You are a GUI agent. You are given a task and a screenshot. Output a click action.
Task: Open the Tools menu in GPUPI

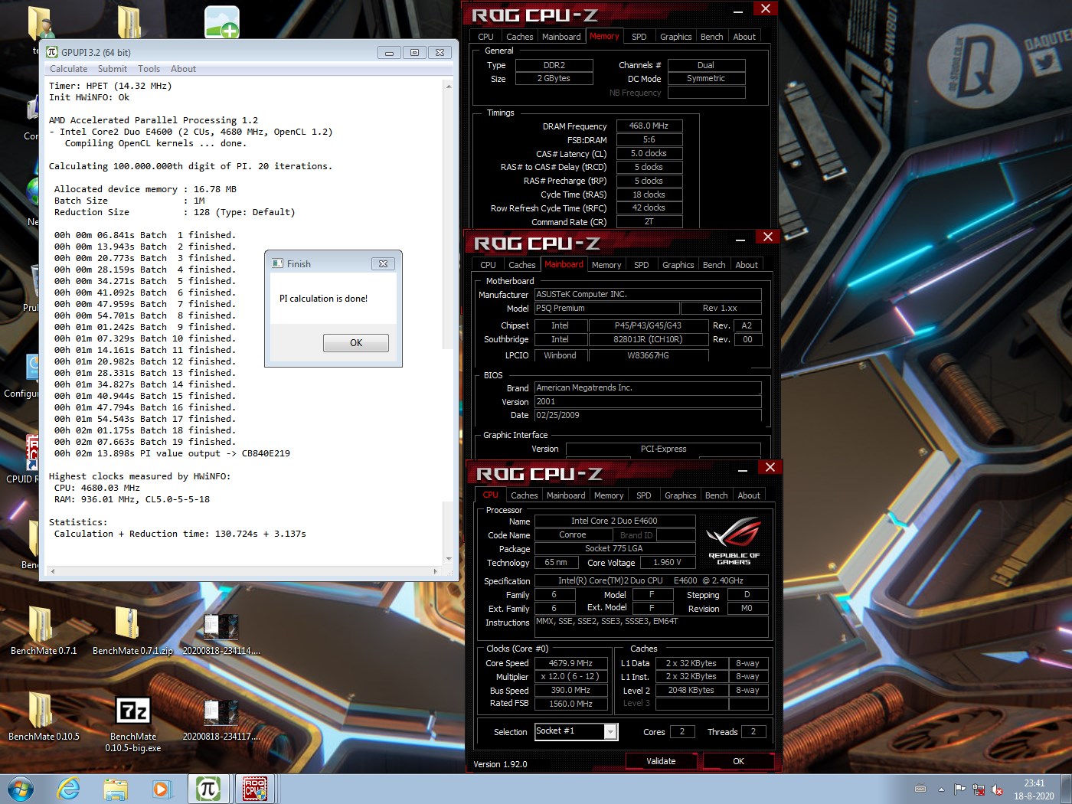[x=149, y=69]
